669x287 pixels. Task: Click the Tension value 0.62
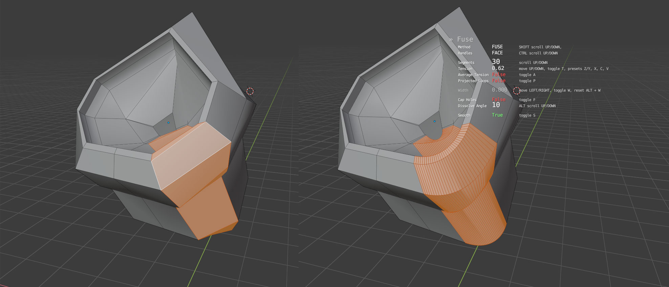coord(498,68)
